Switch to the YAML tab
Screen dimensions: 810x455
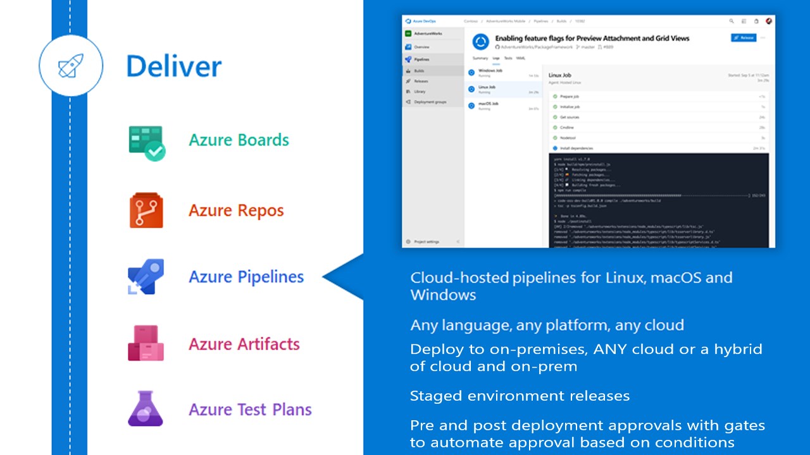click(x=521, y=58)
